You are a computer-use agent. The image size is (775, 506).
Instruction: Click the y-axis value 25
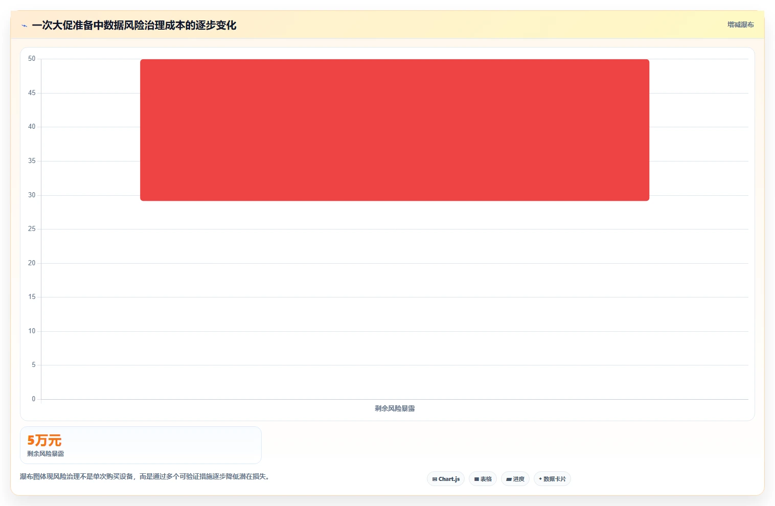click(32, 229)
